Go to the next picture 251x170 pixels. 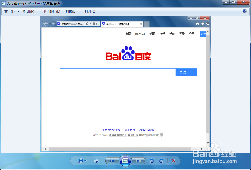click(x=138, y=161)
